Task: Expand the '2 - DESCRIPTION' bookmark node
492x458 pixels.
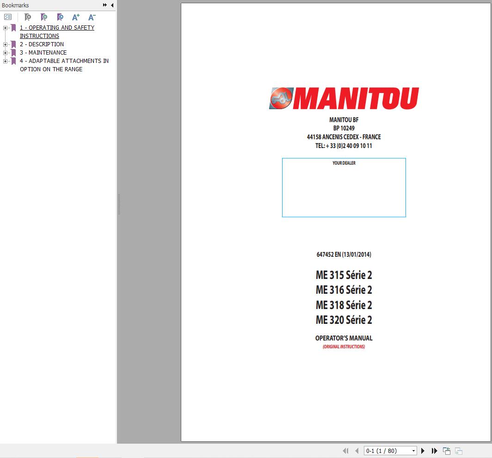Action: [x=6, y=44]
